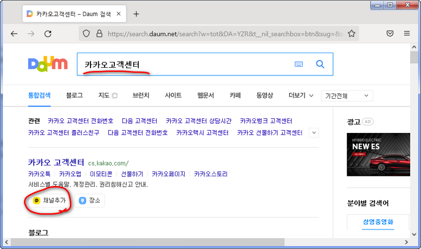Go back with the browser back arrow
Viewport: 421px width, 249px height.
click(14, 34)
